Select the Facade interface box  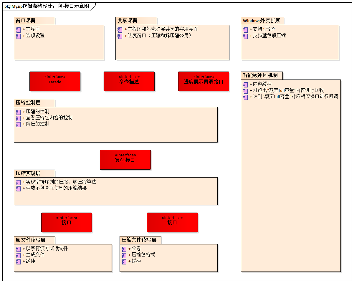click(55, 81)
